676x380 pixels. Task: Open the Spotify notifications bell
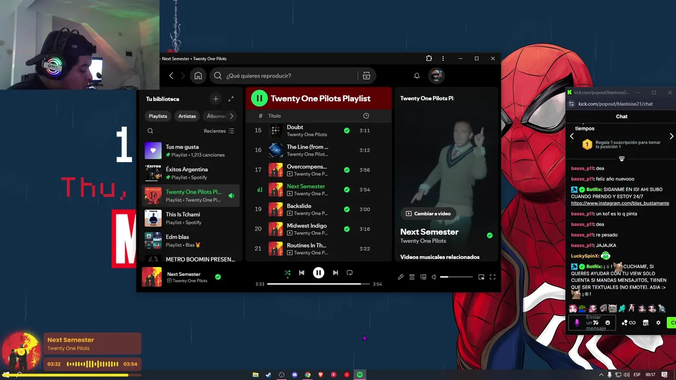tap(417, 75)
